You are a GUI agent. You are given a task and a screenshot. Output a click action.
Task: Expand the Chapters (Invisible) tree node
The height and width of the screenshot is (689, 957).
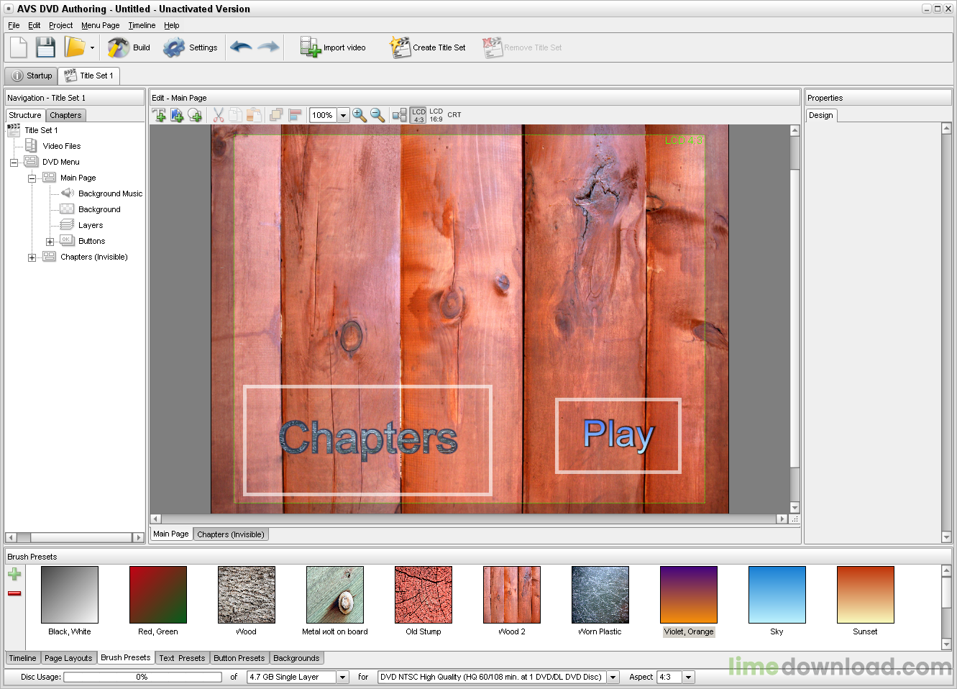[32, 257]
